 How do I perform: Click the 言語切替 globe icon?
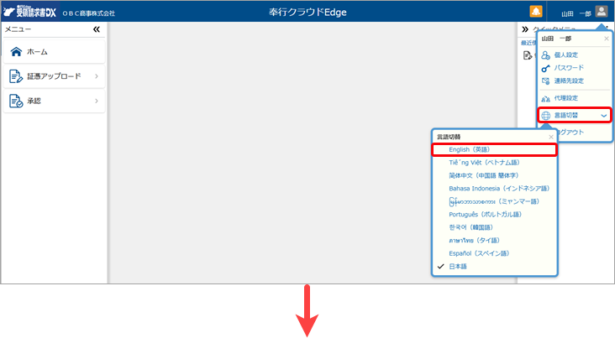tap(546, 116)
